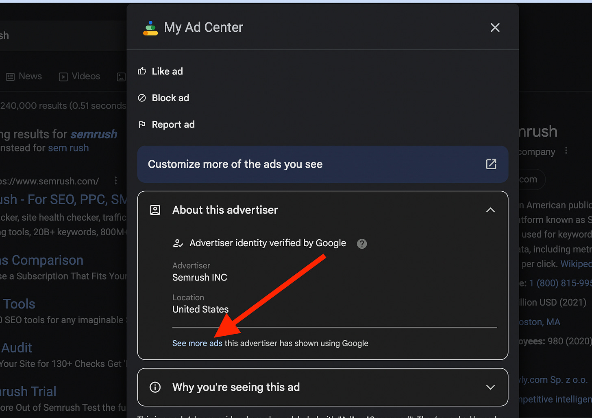Open the three-dot menu beside semrush.com URL

[115, 180]
